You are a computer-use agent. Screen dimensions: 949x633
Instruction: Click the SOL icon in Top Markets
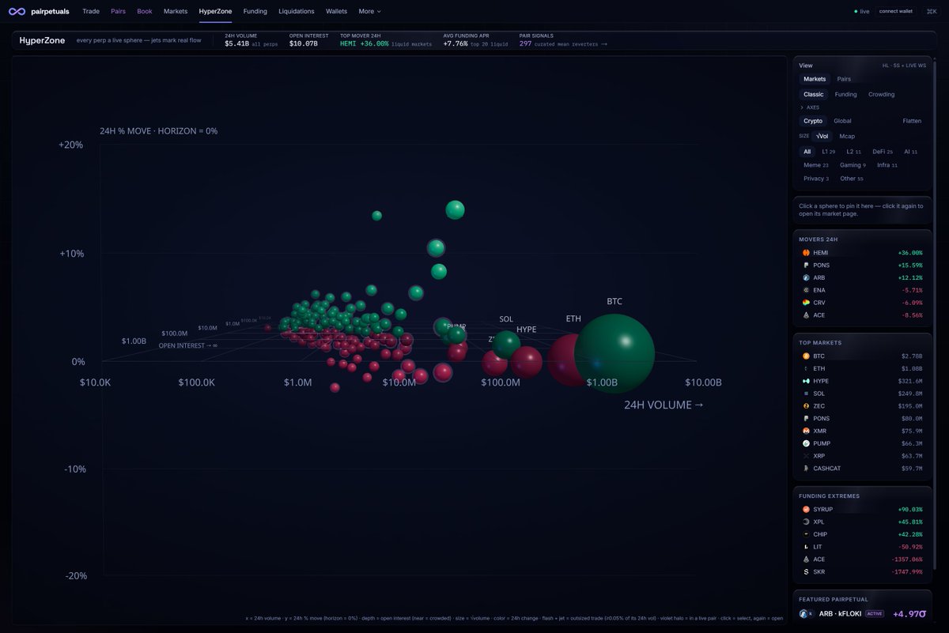click(806, 394)
